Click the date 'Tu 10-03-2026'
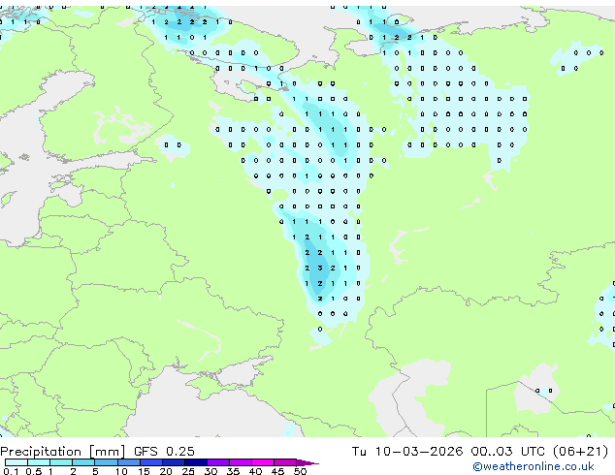Image resolution: width=615 pixels, height=475 pixels. point(407,451)
